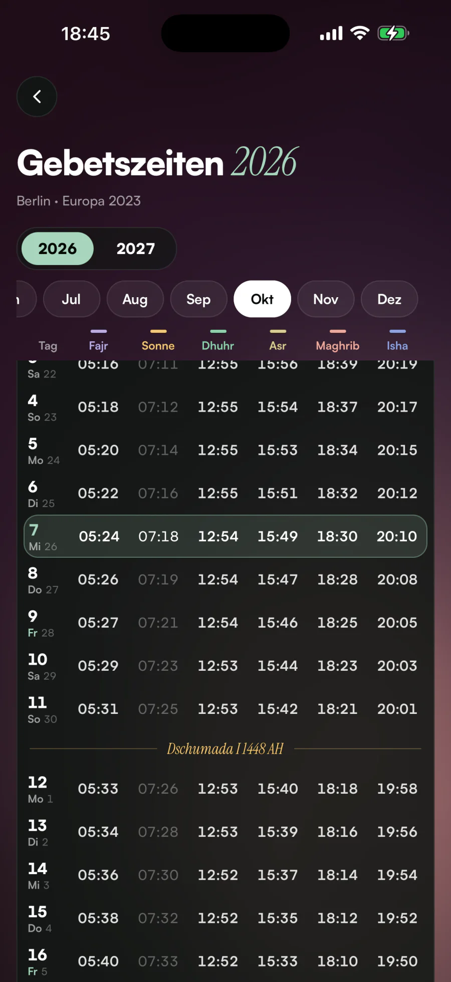Select the Aug month tab
451x982 pixels.
[135, 299]
